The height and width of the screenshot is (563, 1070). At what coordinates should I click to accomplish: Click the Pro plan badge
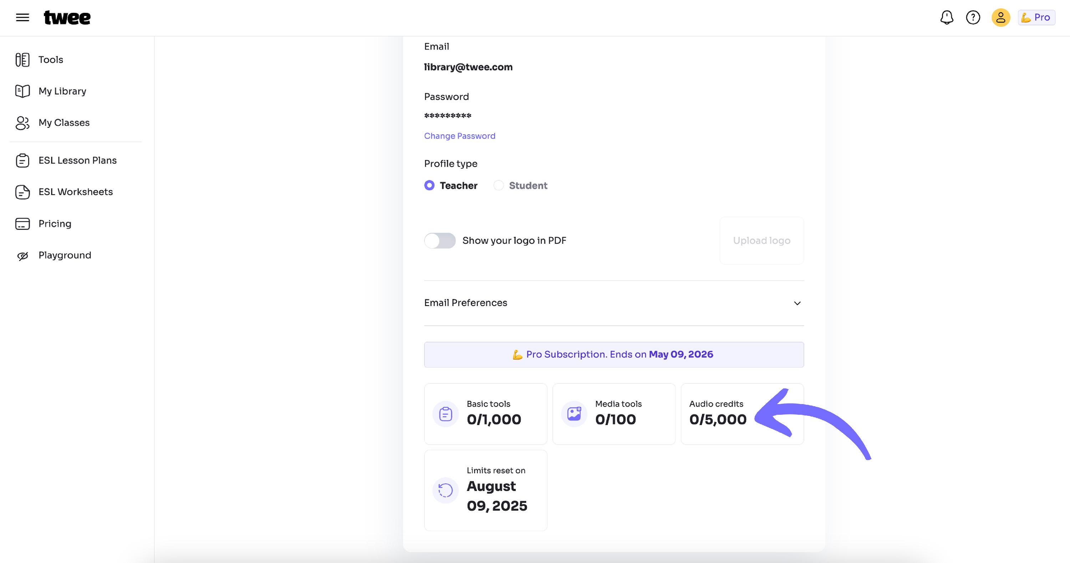(1036, 17)
